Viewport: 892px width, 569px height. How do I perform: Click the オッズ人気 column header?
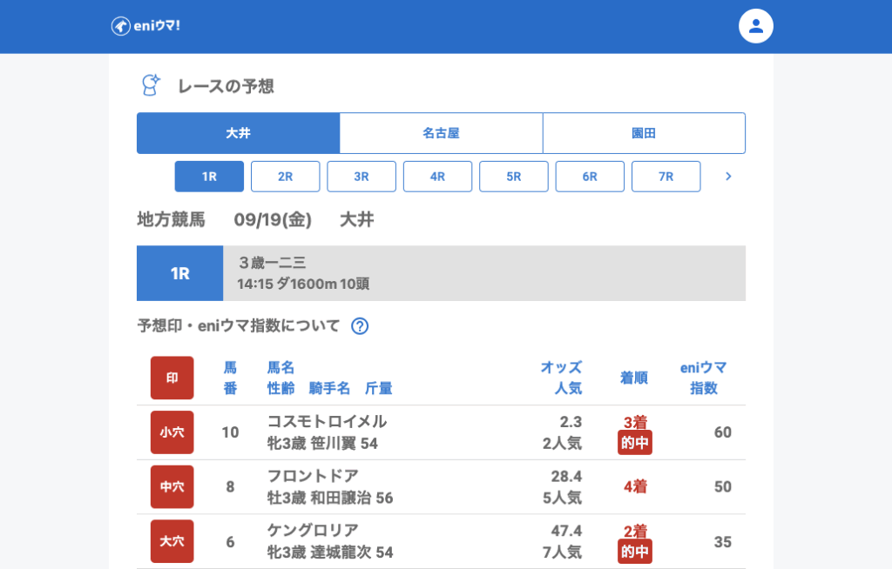coord(561,378)
